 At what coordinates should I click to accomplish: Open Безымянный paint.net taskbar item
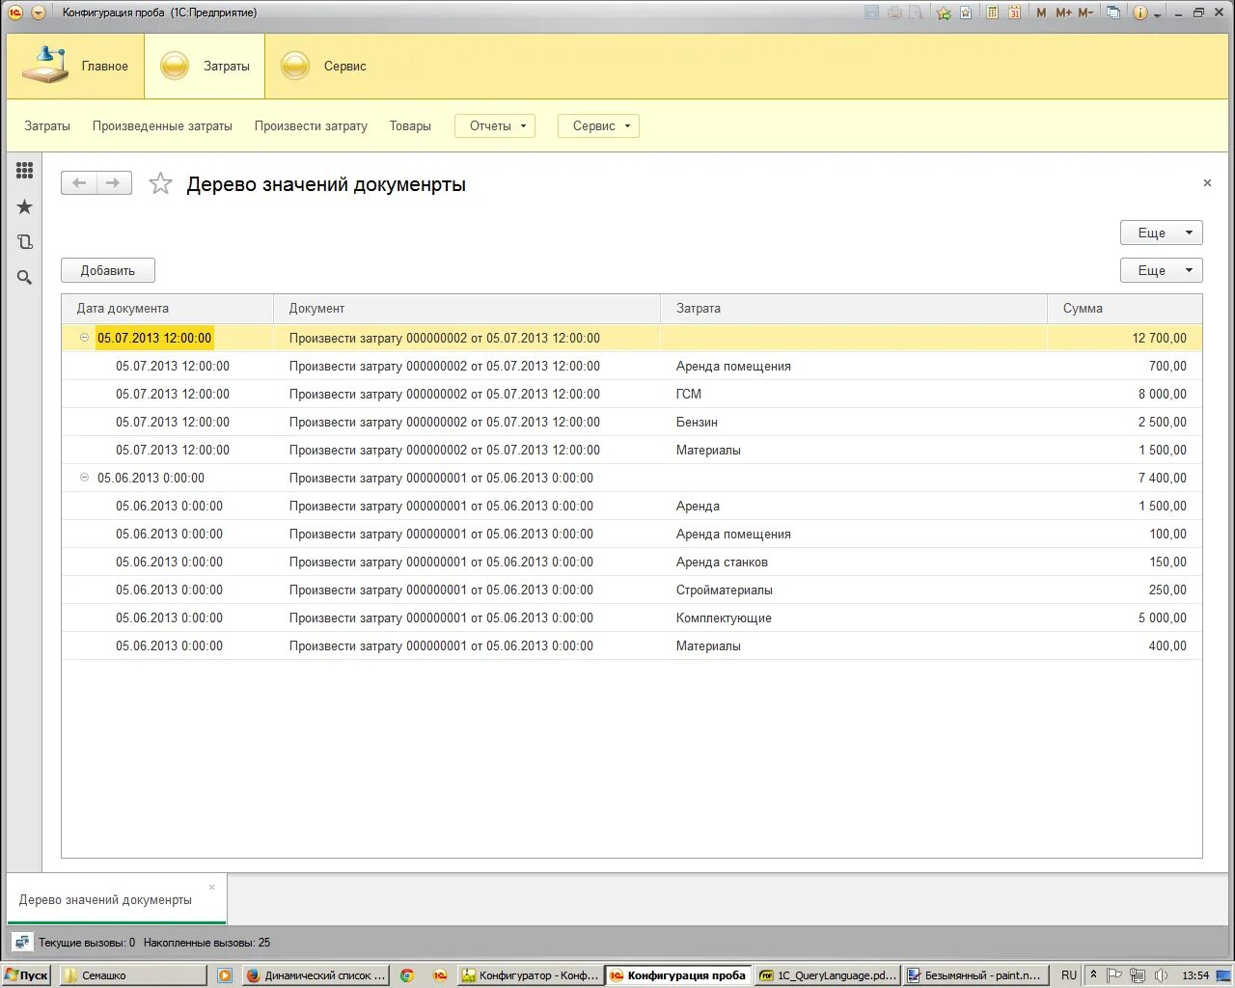[974, 975]
